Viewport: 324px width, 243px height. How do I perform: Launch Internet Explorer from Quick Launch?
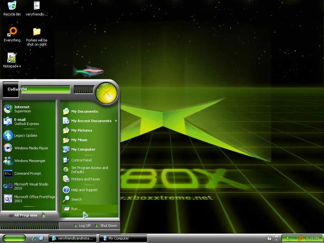pos(34,238)
